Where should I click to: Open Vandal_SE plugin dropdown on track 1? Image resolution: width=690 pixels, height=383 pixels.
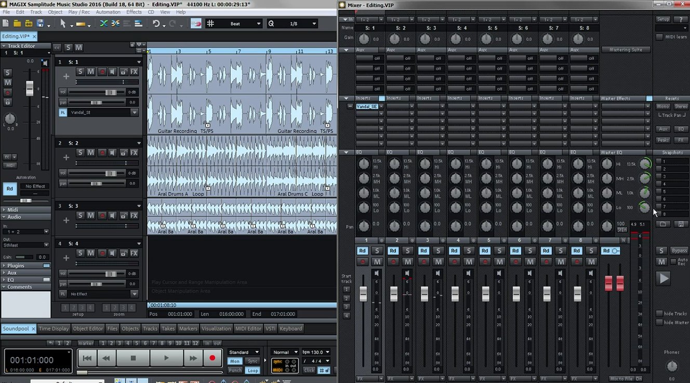[134, 112]
